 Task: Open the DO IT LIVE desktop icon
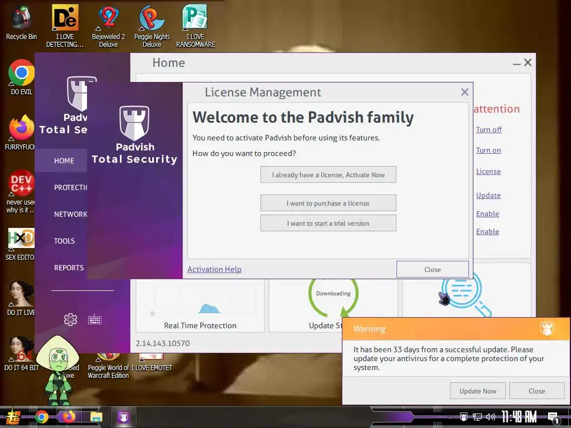pos(21,298)
